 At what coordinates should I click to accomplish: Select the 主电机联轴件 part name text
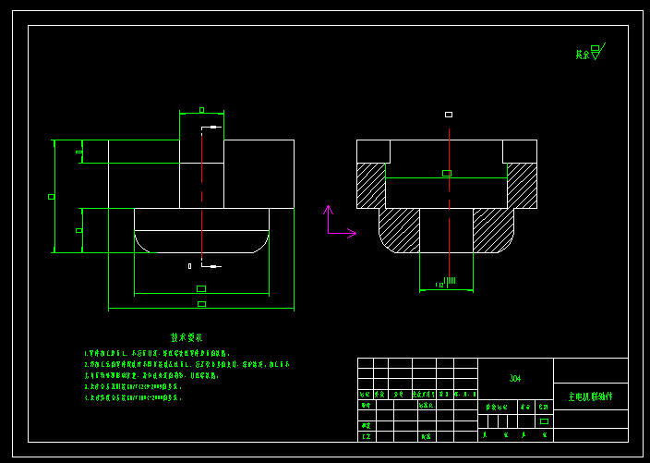click(590, 396)
